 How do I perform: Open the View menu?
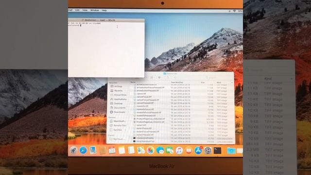click(x=85, y=10)
